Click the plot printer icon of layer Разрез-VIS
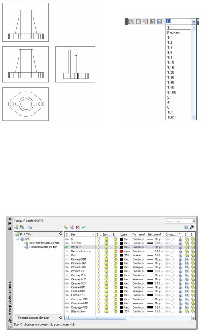The width and height of the screenshot is (204, 333). 180,271
